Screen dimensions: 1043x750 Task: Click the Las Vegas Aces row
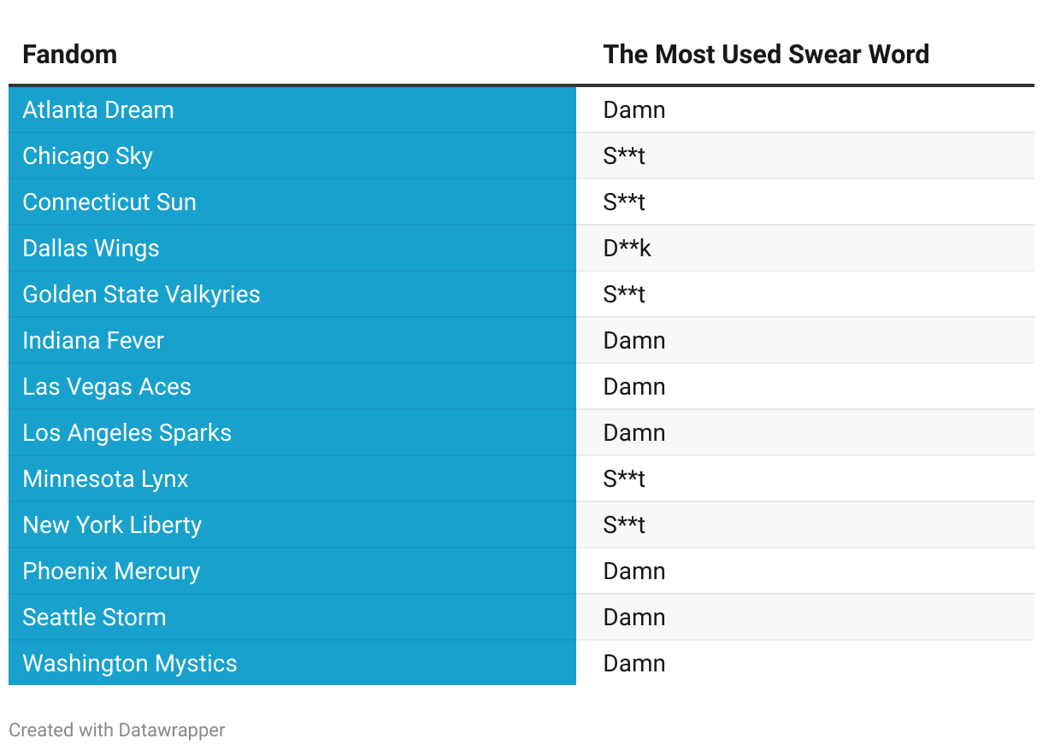click(521, 387)
